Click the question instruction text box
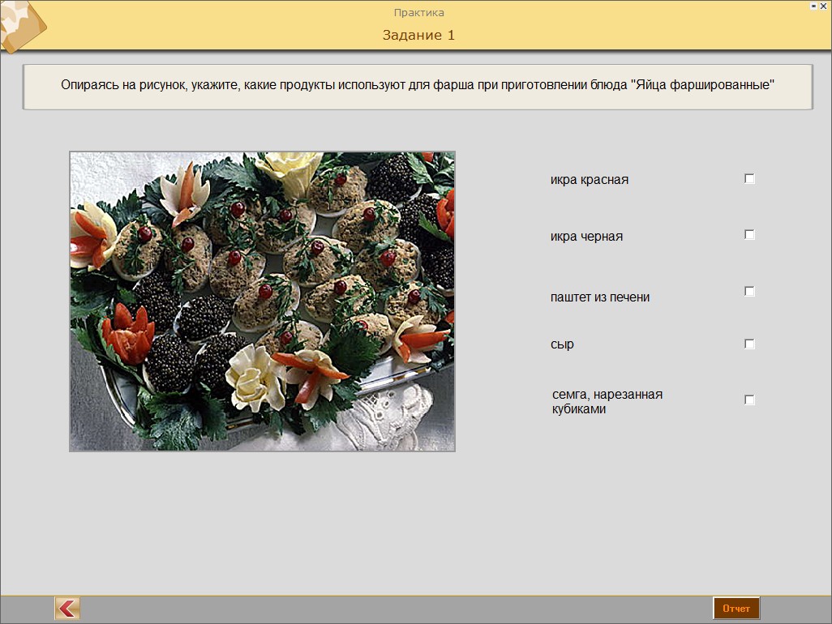 point(418,86)
